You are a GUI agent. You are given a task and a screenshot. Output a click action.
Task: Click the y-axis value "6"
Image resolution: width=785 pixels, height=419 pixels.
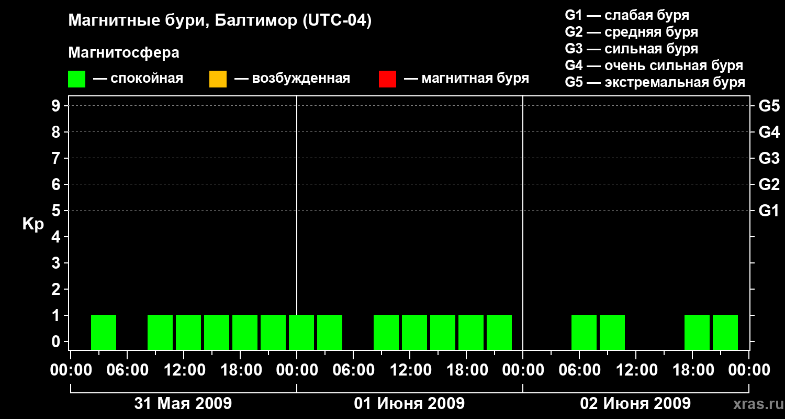(x=57, y=184)
